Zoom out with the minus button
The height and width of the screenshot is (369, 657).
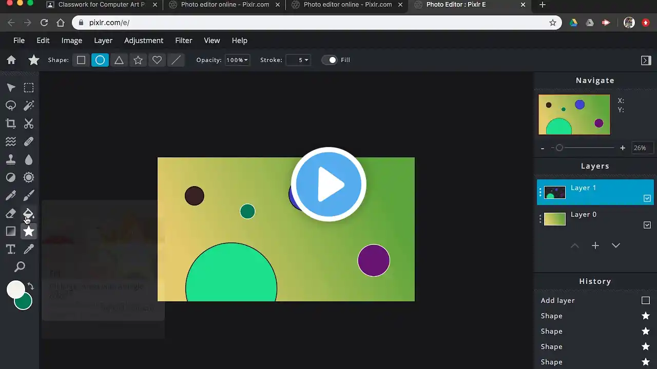(x=543, y=148)
